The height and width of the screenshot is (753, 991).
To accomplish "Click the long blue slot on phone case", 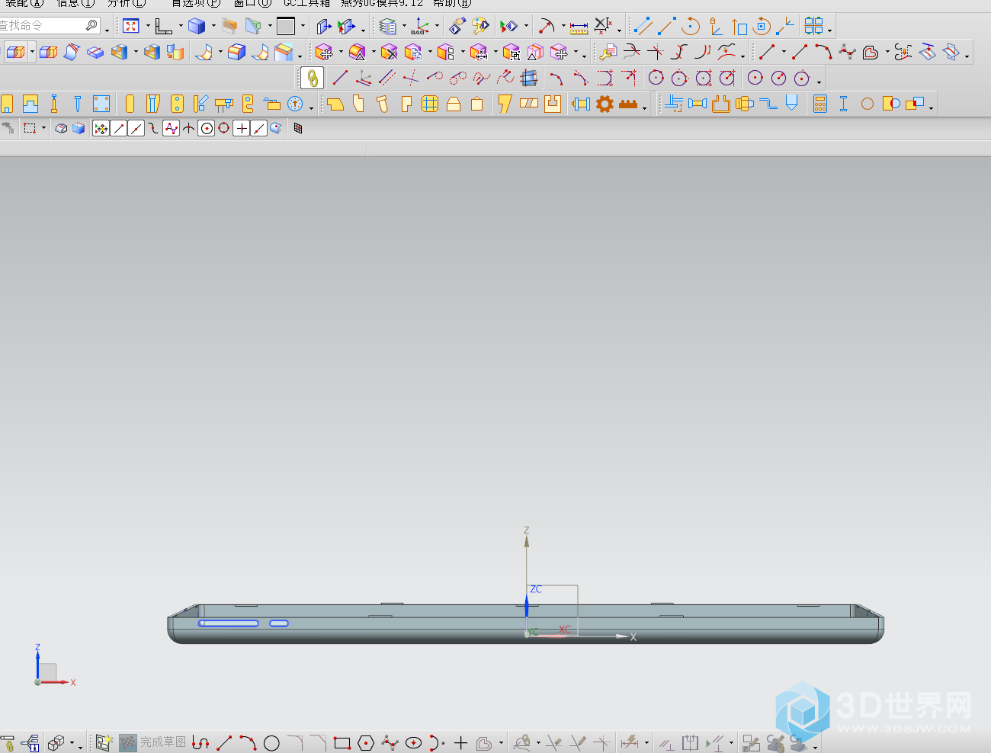I will 229,623.
